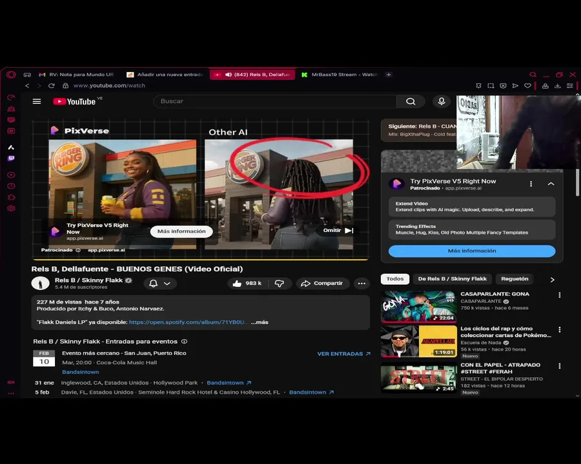Open the downloads icon
This screenshot has height=464, width=581.
557,86
